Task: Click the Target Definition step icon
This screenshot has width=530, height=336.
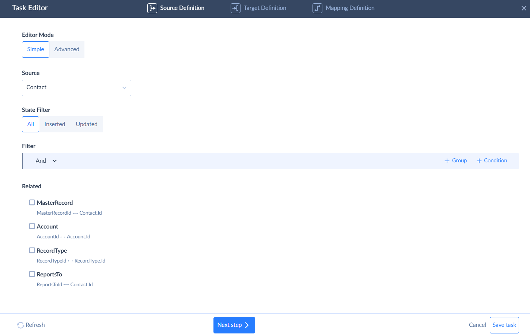Action: point(235,8)
